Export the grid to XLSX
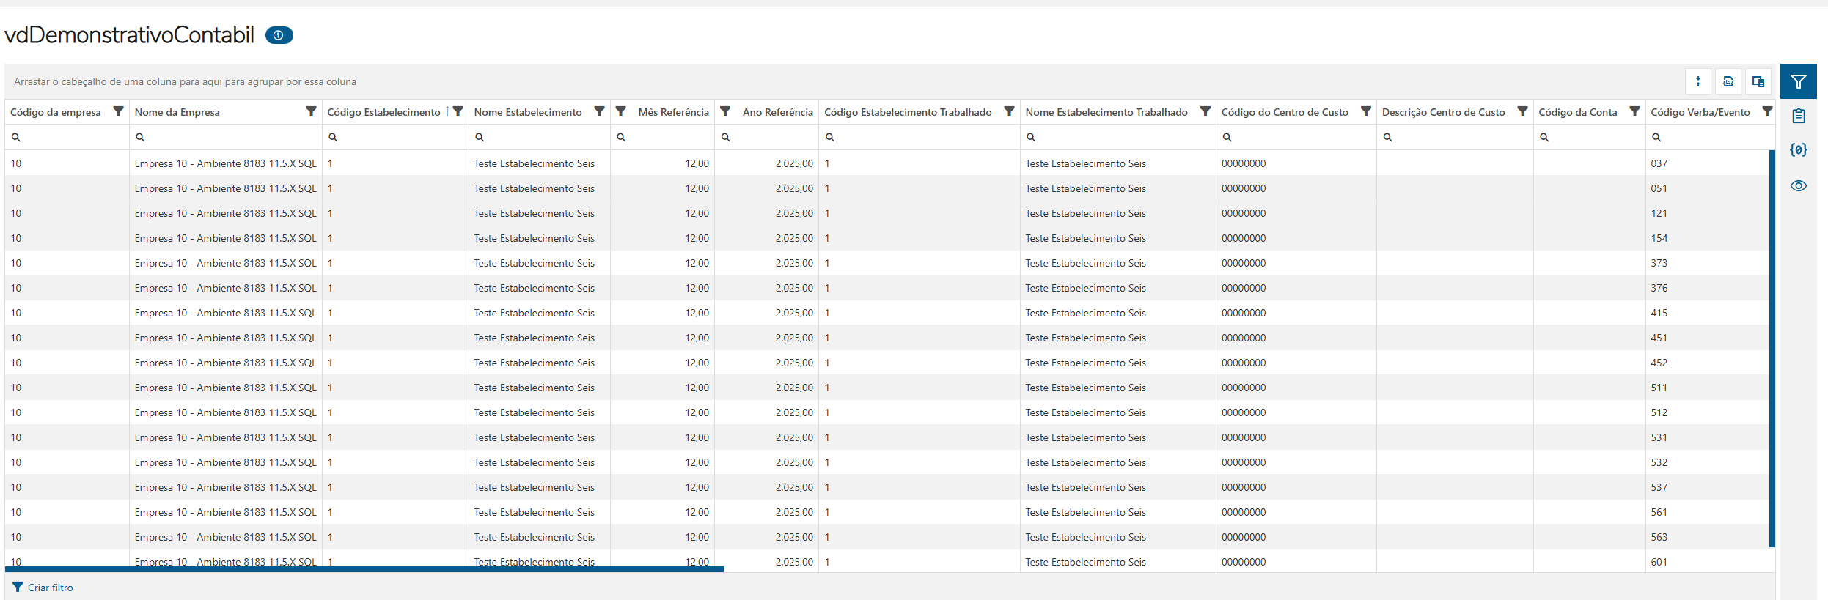 pos(1728,81)
